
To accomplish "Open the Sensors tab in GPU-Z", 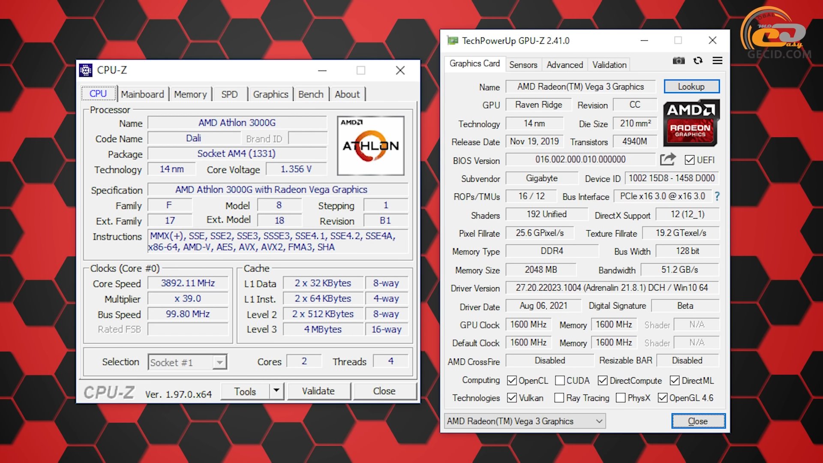I will pyautogui.click(x=523, y=65).
